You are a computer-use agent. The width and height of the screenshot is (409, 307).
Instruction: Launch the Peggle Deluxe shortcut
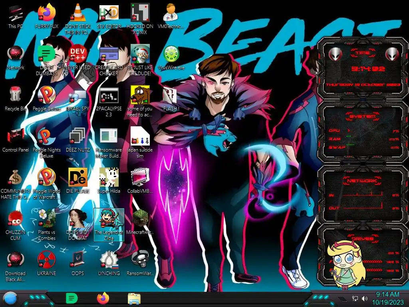point(47,99)
